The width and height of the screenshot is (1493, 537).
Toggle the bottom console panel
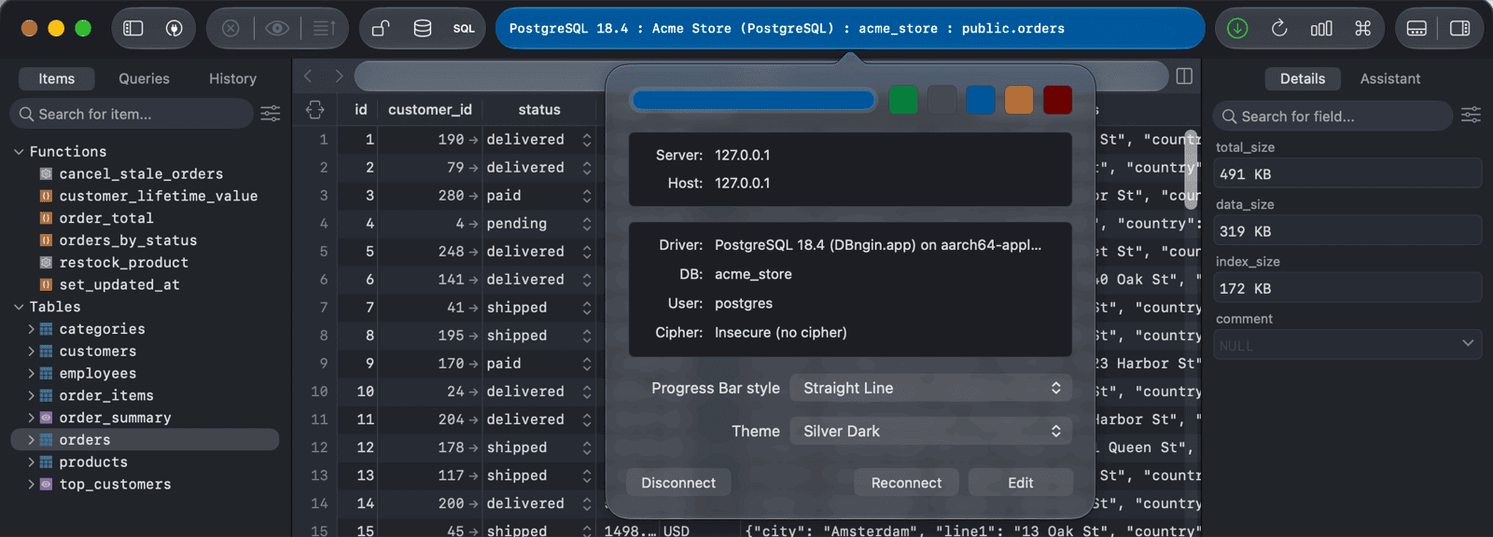[1416, 28]
